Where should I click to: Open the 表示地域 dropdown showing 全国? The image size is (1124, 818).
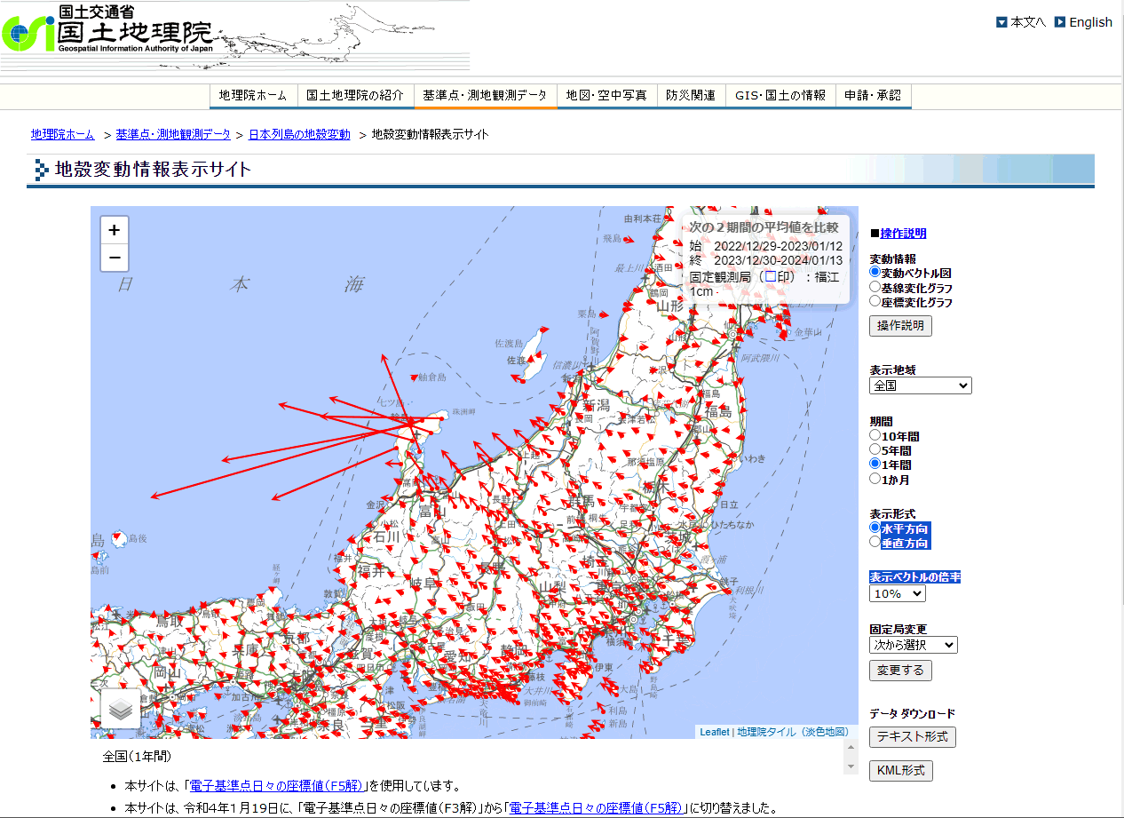tap(920, 385)
